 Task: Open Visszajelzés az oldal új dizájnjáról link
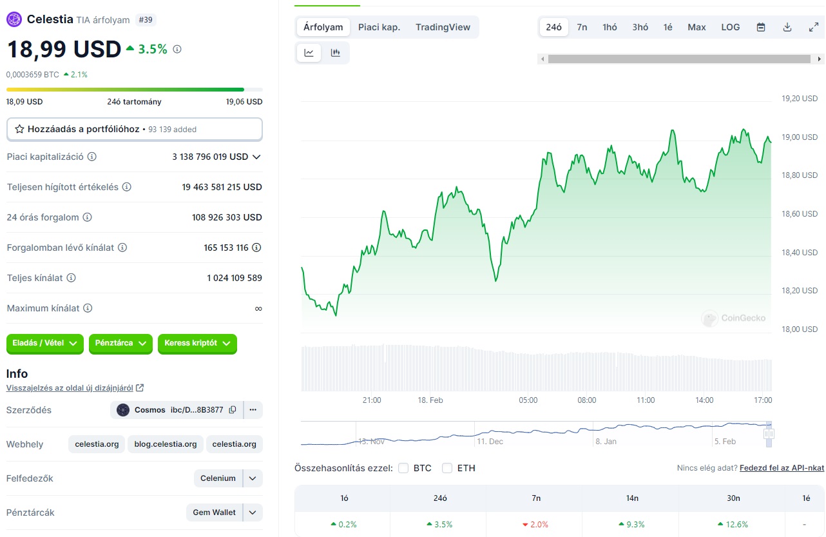coord(70,388)
